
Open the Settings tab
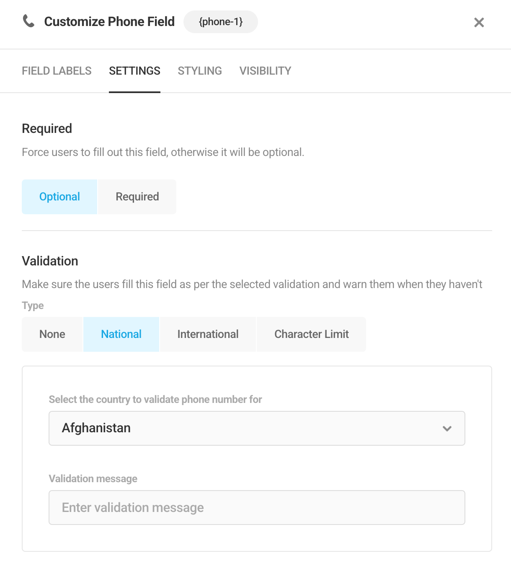point(134,71)
